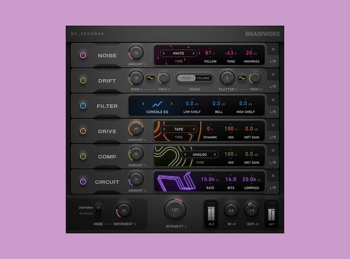Select next comp type after Analog
This screenshot has width=350, height=259.
click(215, 154)
